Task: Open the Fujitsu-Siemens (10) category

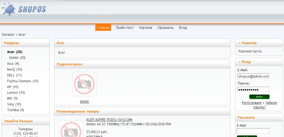Action: click(x=23, y=81)
